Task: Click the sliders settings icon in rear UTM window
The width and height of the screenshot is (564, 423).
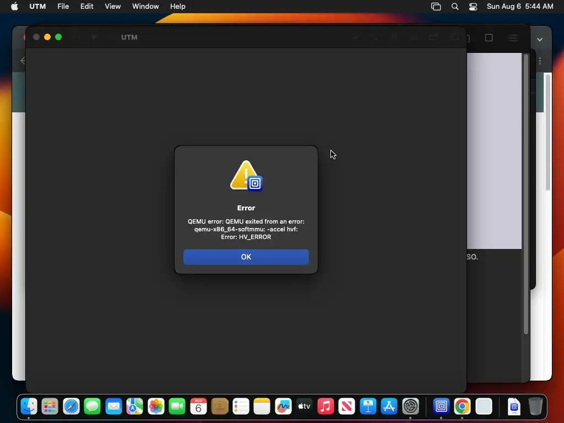Action: [x=513, y=38]
